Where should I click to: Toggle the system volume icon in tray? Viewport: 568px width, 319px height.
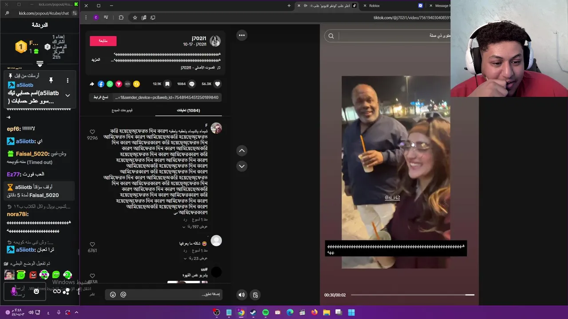[x=31, y=312]
